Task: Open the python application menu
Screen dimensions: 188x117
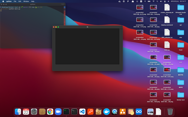Action: (x=9, y=1)
